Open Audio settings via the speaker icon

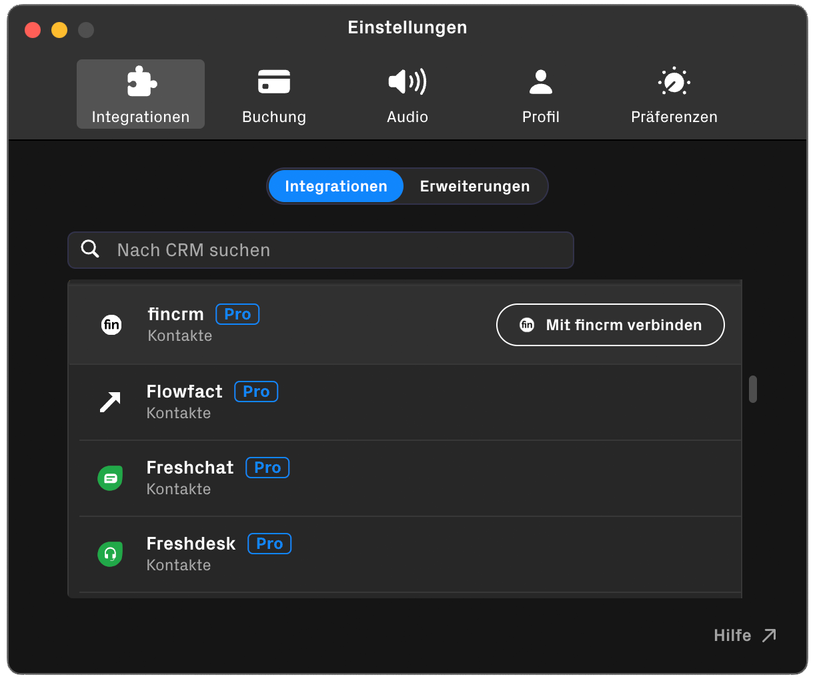click(x=407, y=81)
